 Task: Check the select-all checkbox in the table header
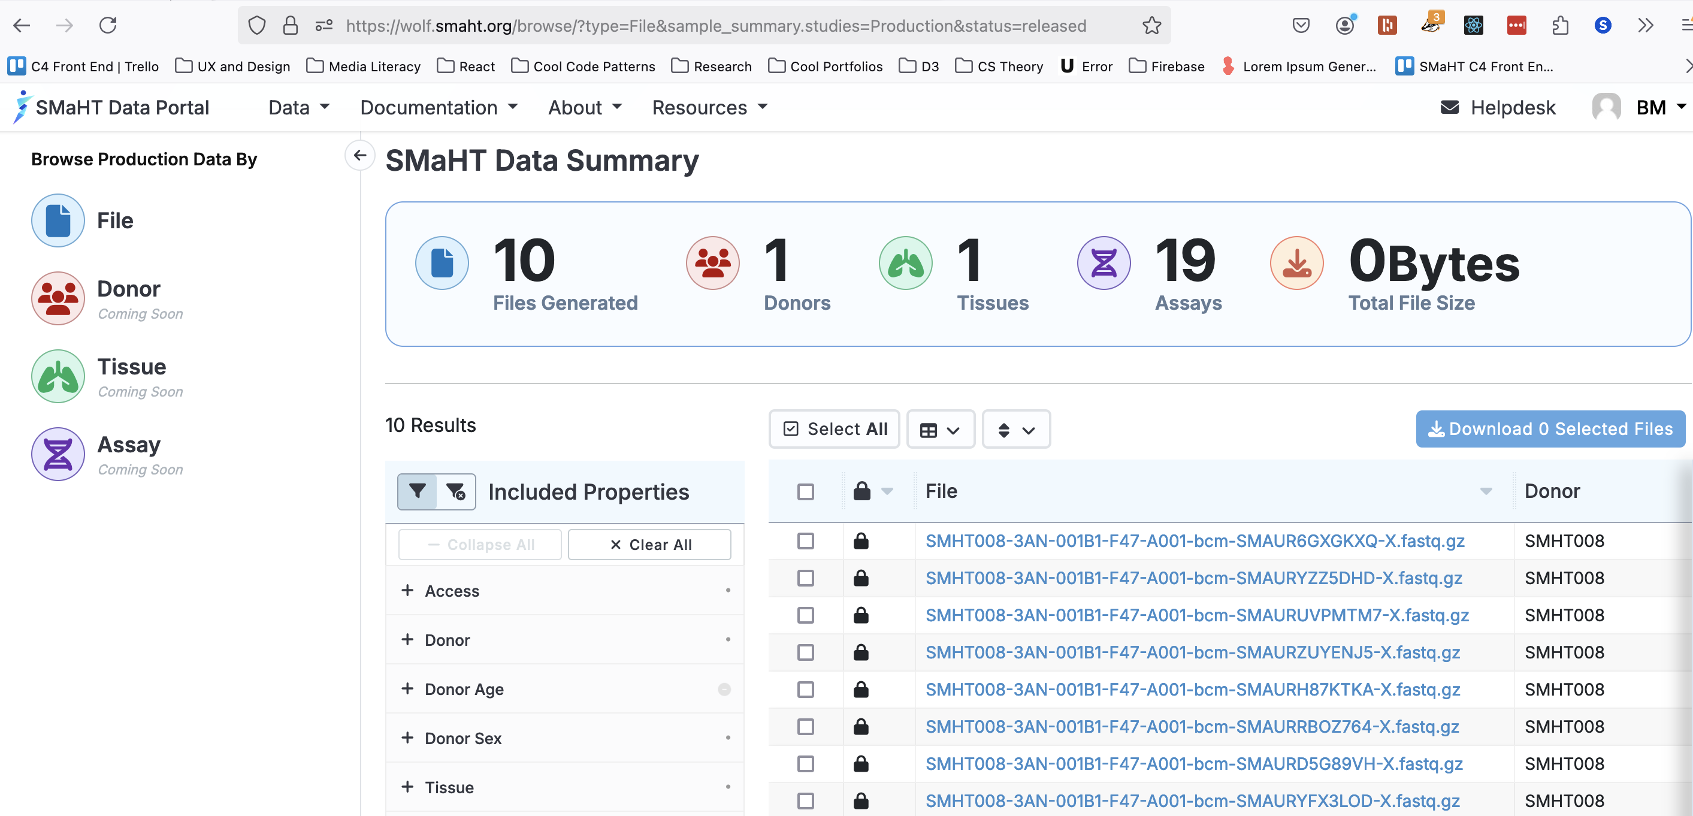pyautogui.click(x=805, y=491)
